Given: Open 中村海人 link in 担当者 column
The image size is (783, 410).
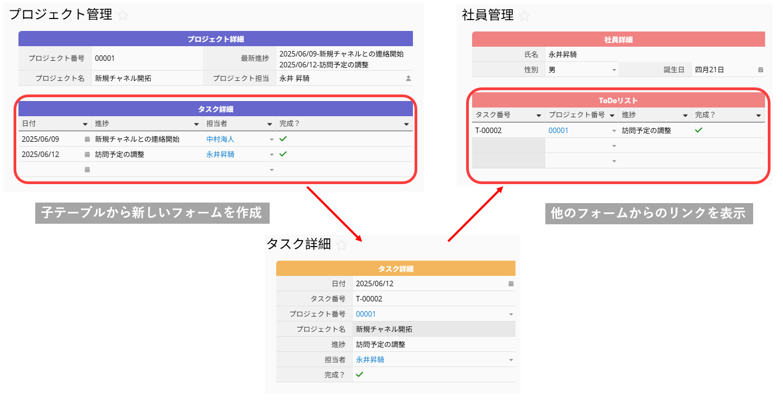Looking at the screenshot, I should click(220, 139).
